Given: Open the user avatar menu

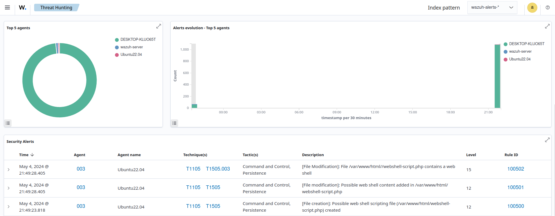Looking at the screenshot, I should [532, 8].
